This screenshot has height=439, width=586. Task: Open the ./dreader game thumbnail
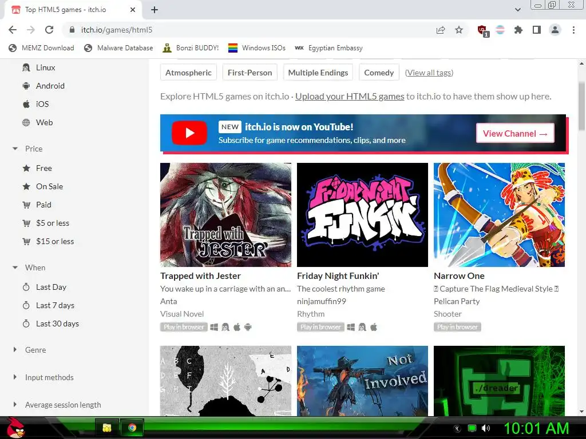coord(499,381)
